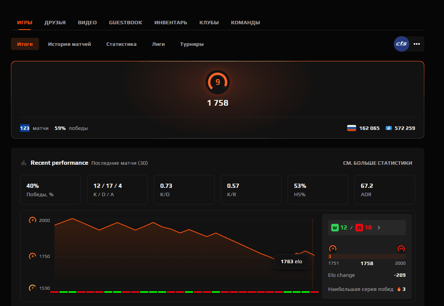This screenshot has height=306, width=444.
Task: Click the Турниры button
Action: click(192, 44)
